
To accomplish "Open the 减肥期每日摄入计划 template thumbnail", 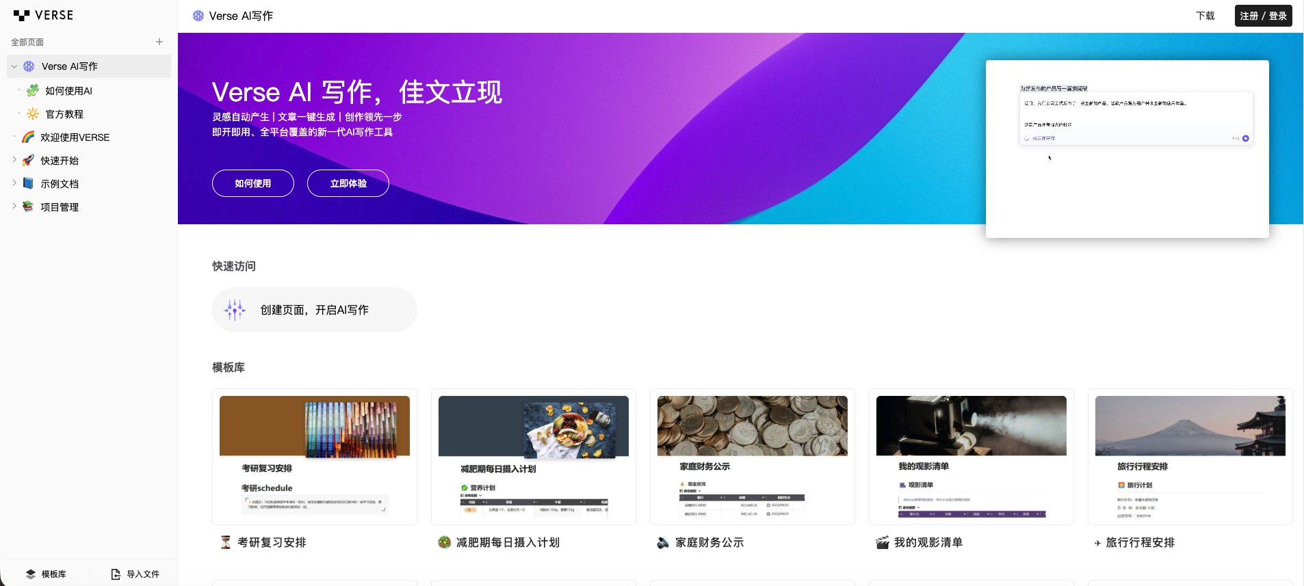I will [534, 457].
